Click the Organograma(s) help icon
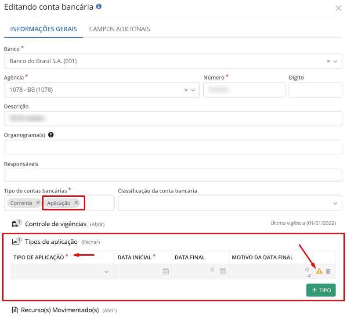Image resolution: width=347 pixels, height=318 pixels. pos(51,135)
